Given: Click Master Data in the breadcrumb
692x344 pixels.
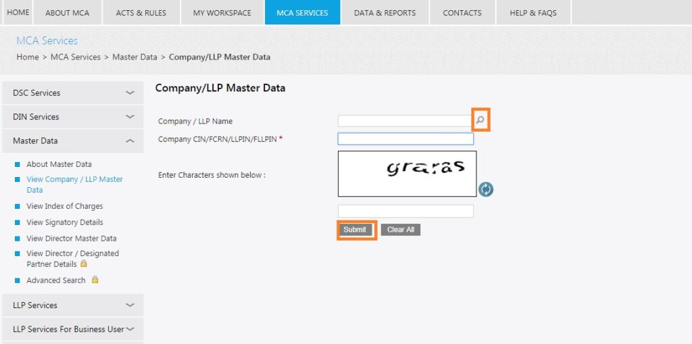Looking at the screenshot, I should pos(134,57).
